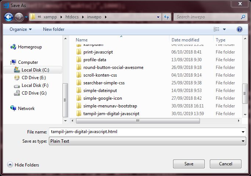Select CD Drive (G:) in sidebar
Screen dimensions: 251x176
click(34, 93)
